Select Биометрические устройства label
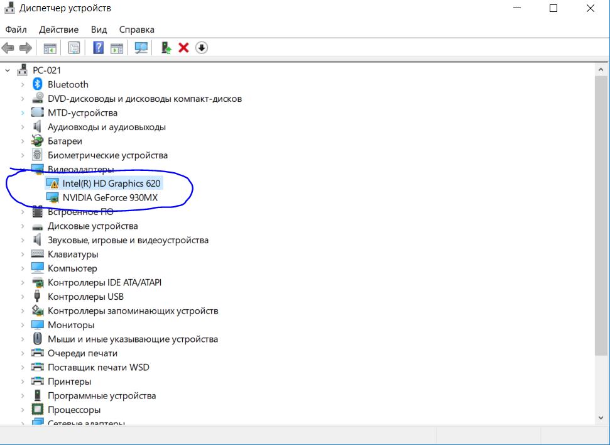 pyautogui.click(x=107, y=155)
